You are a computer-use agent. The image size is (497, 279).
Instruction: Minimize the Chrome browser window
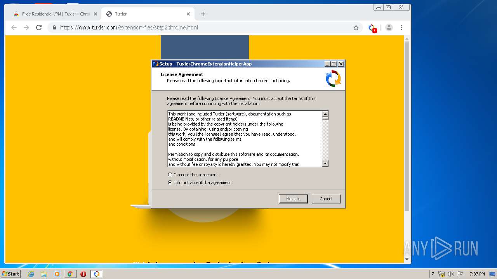(378, 7)
